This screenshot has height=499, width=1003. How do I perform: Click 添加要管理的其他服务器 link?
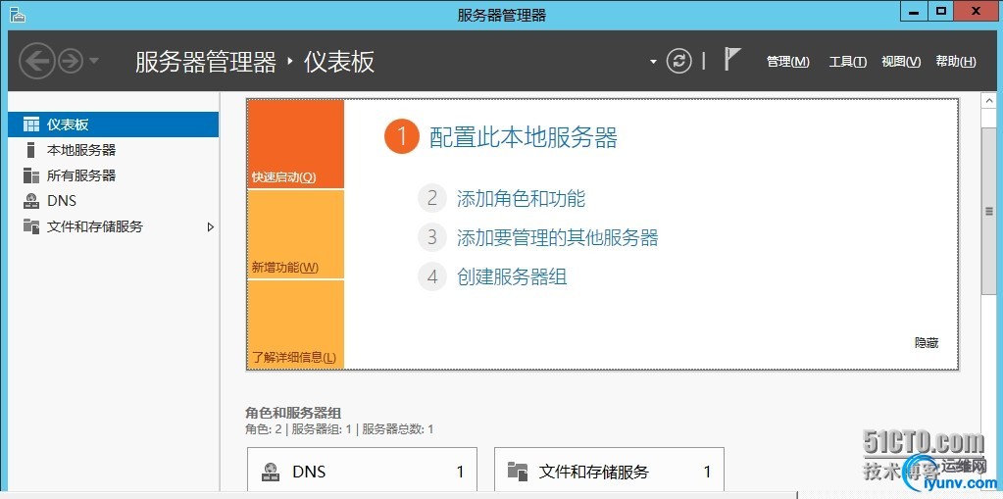(x=557, y=237)
